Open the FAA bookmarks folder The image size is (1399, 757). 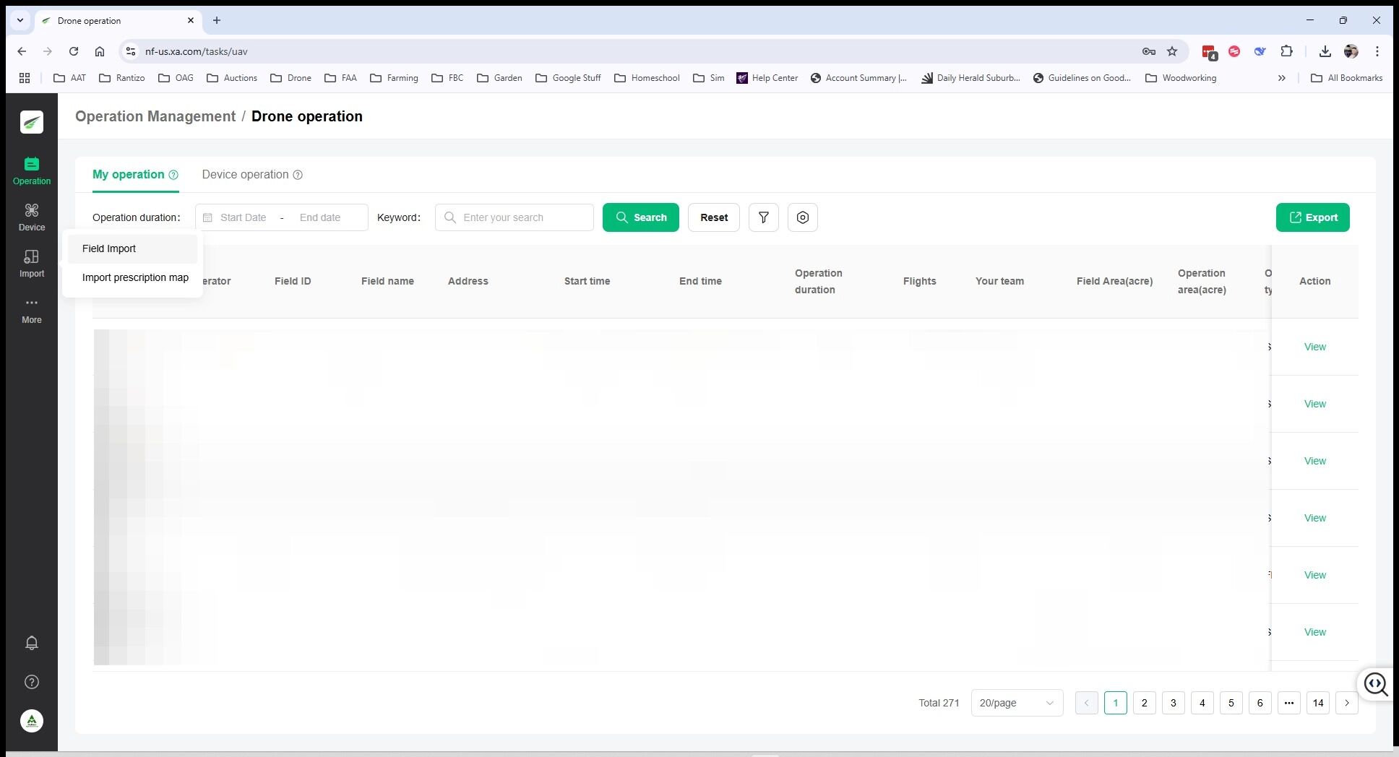[340, 78]
